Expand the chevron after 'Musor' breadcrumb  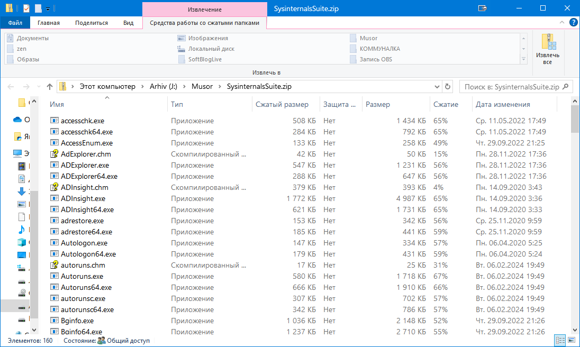(x=220, y=86)
